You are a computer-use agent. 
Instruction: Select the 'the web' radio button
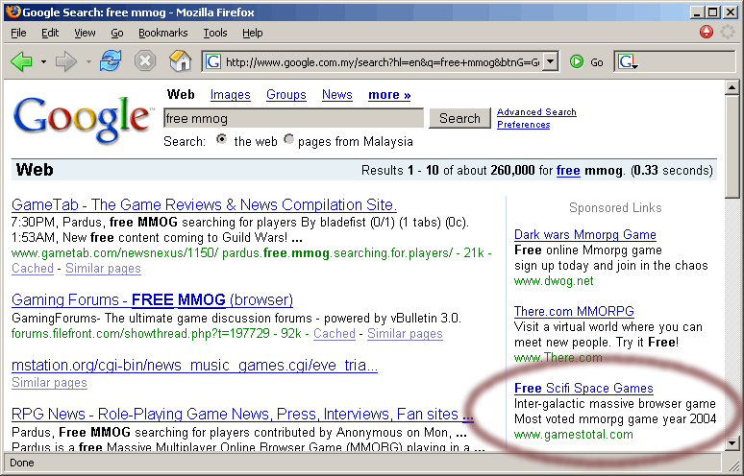pyautogui.click(x=222, y=140)
